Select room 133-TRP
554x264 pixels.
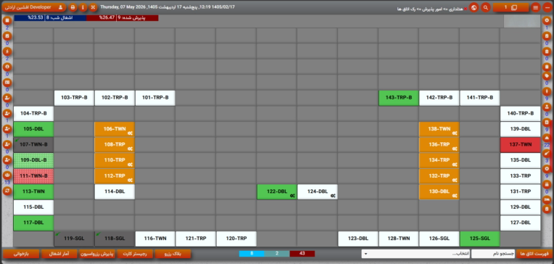[521, 176]
